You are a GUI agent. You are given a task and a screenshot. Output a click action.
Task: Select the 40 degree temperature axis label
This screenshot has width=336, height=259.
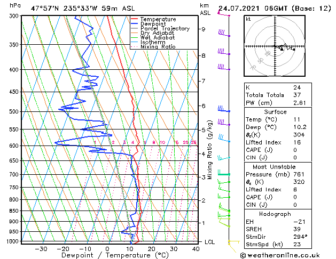click(x=196, y=249)
